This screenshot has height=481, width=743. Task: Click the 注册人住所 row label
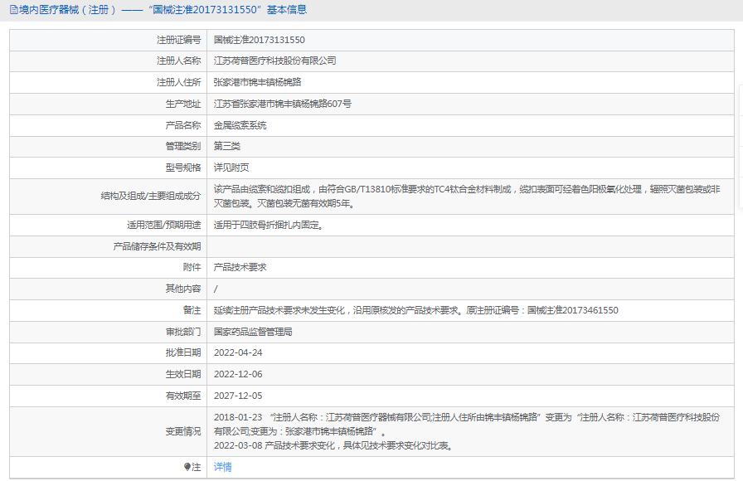click(178, 82)
